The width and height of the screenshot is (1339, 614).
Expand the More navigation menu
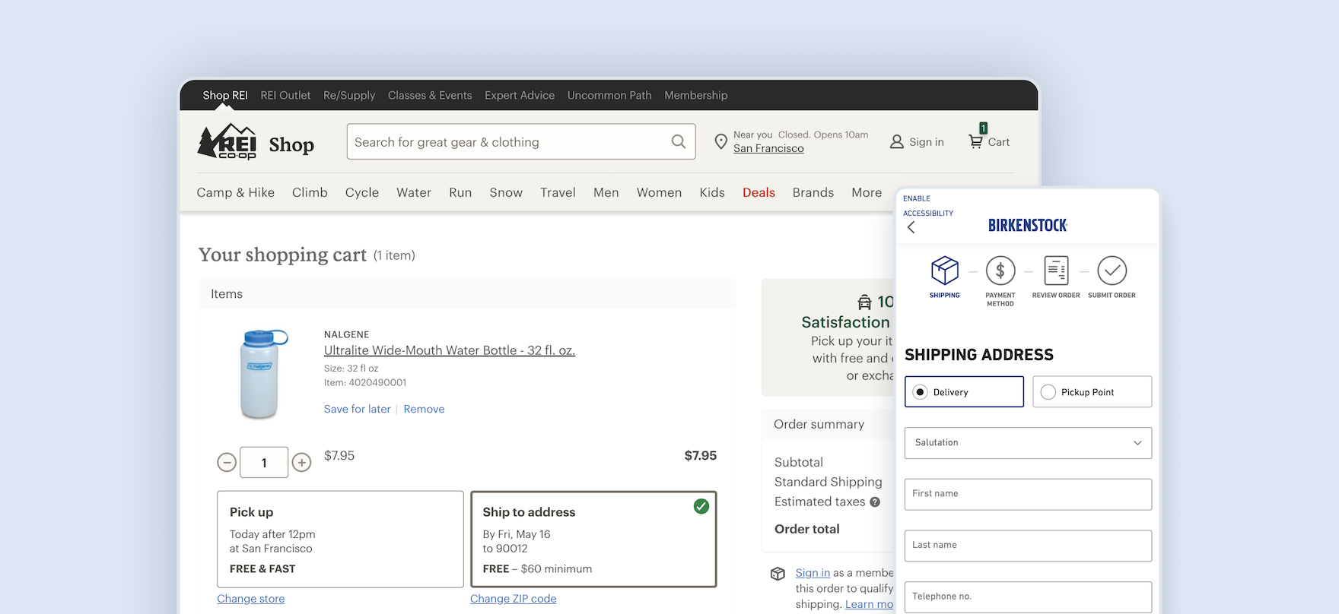pos(867,193)
